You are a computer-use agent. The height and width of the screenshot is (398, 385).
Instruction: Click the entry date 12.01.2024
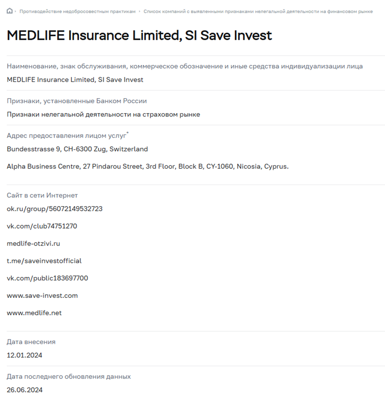(x=25, y=355)
